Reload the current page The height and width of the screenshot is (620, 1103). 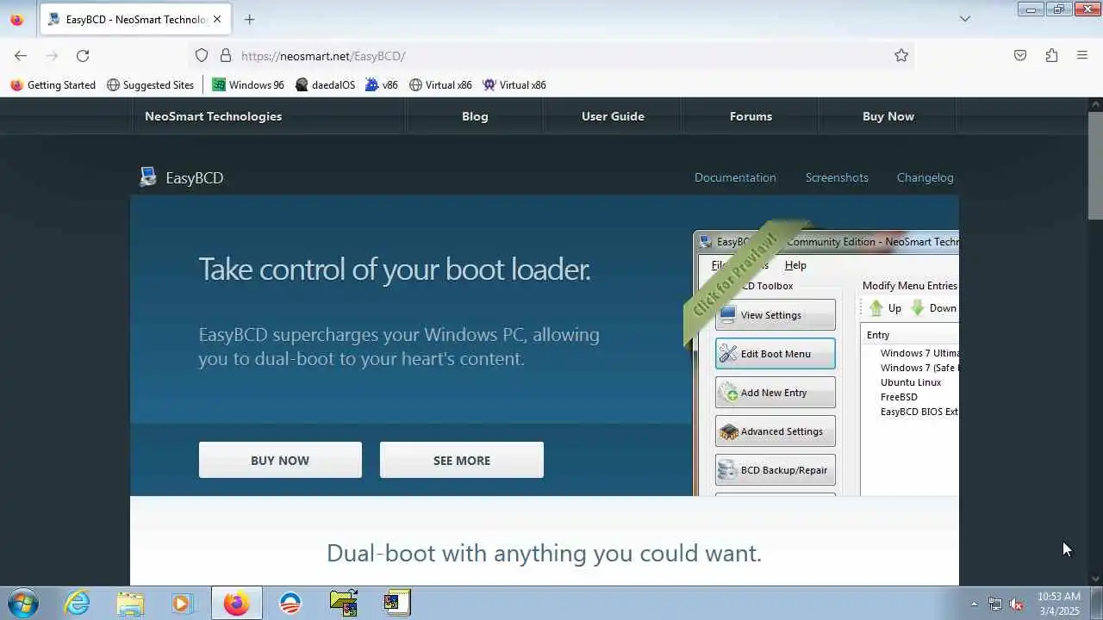[83, 55]
